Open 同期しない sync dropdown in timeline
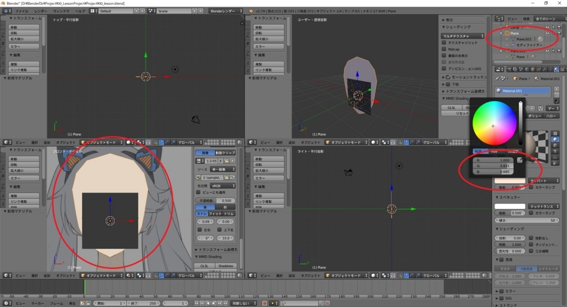The height and width of the screenshot is (307, 567). click(244, 303)
